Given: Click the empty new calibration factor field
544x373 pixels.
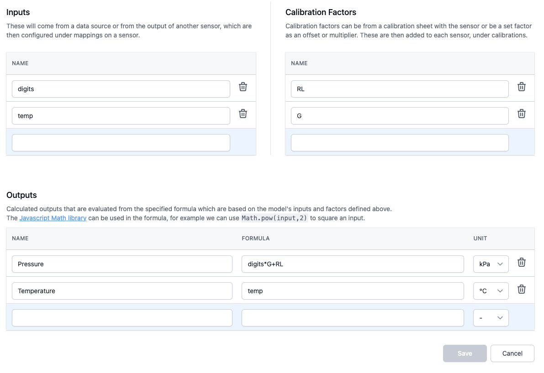Looking at the screenshot, I should [x=400, y=143].
